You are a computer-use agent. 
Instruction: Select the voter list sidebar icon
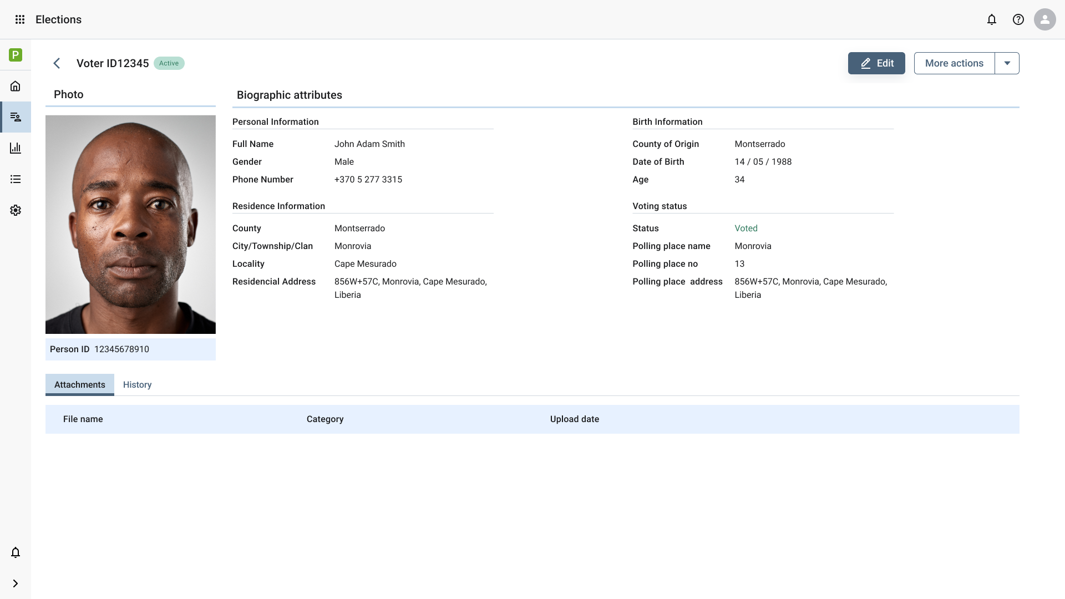pyautogui.click(x=16, y=117)
